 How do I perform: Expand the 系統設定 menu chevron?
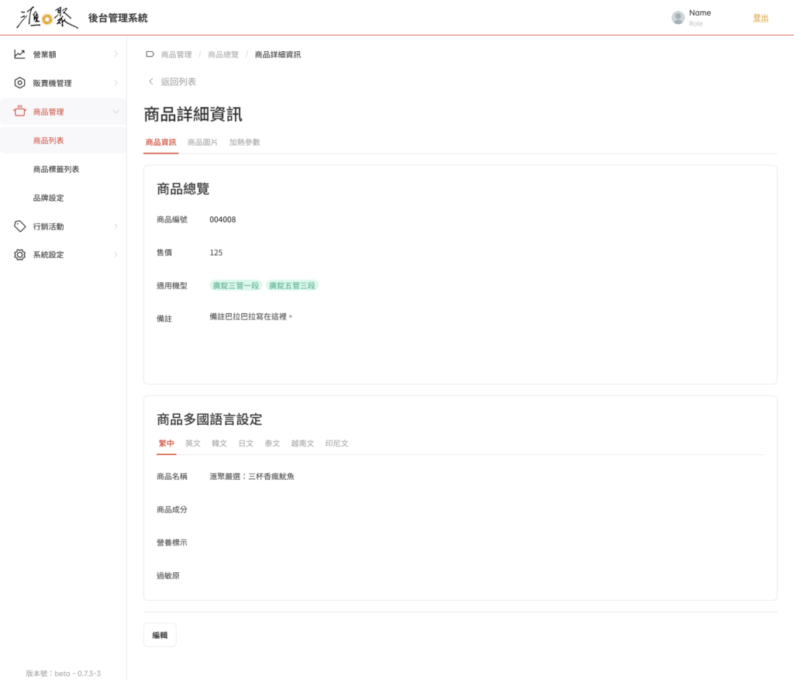tap(116, 254)
